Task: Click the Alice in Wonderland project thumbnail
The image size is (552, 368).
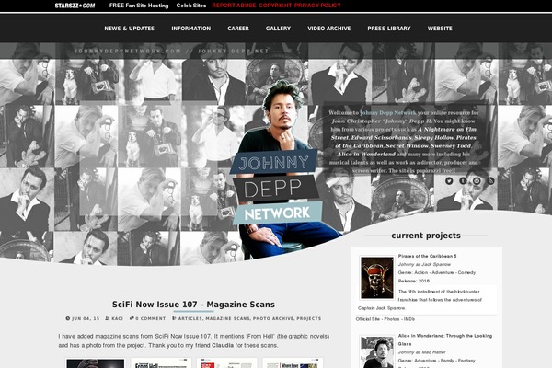Action: pos(377,351)
